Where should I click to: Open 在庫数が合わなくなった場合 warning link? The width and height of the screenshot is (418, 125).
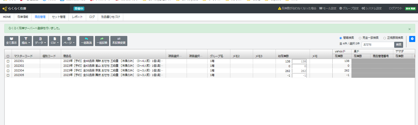[x=297, y=8]
